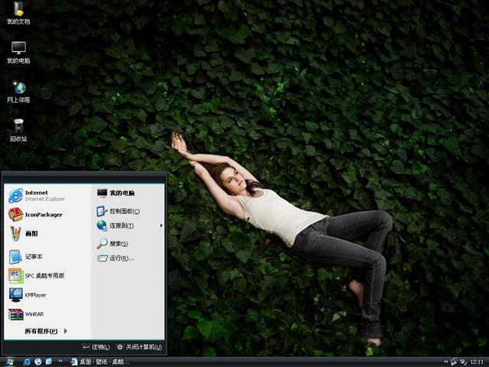The image size is (489, 367).
Task: Choose 搜索 (Search) in the Start menu
Action: point(116,244)
